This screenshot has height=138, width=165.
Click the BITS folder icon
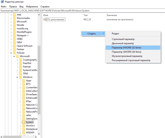[24, 84]
